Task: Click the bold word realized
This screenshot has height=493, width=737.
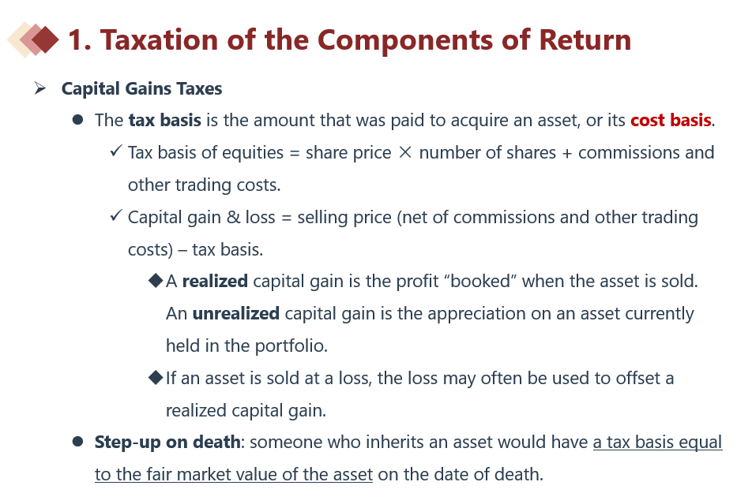Action: coord(215,282)
